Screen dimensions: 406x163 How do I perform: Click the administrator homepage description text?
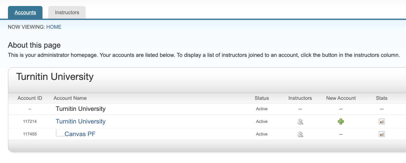tap(204, 55)
